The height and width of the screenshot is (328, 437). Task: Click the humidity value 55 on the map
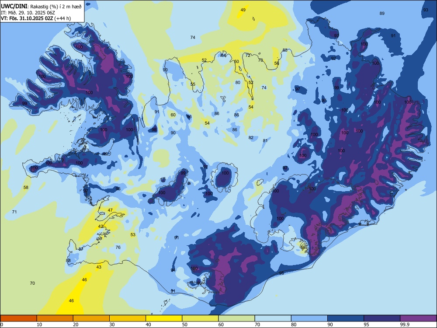193,84
